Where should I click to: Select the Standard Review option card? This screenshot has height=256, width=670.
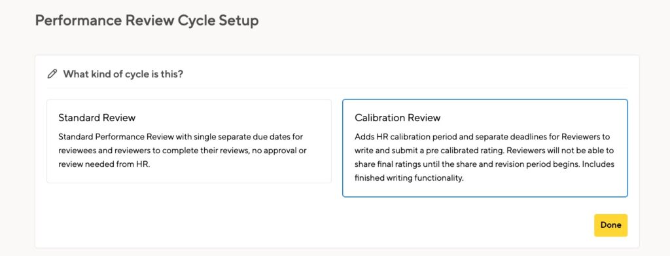tap(189, 141)
